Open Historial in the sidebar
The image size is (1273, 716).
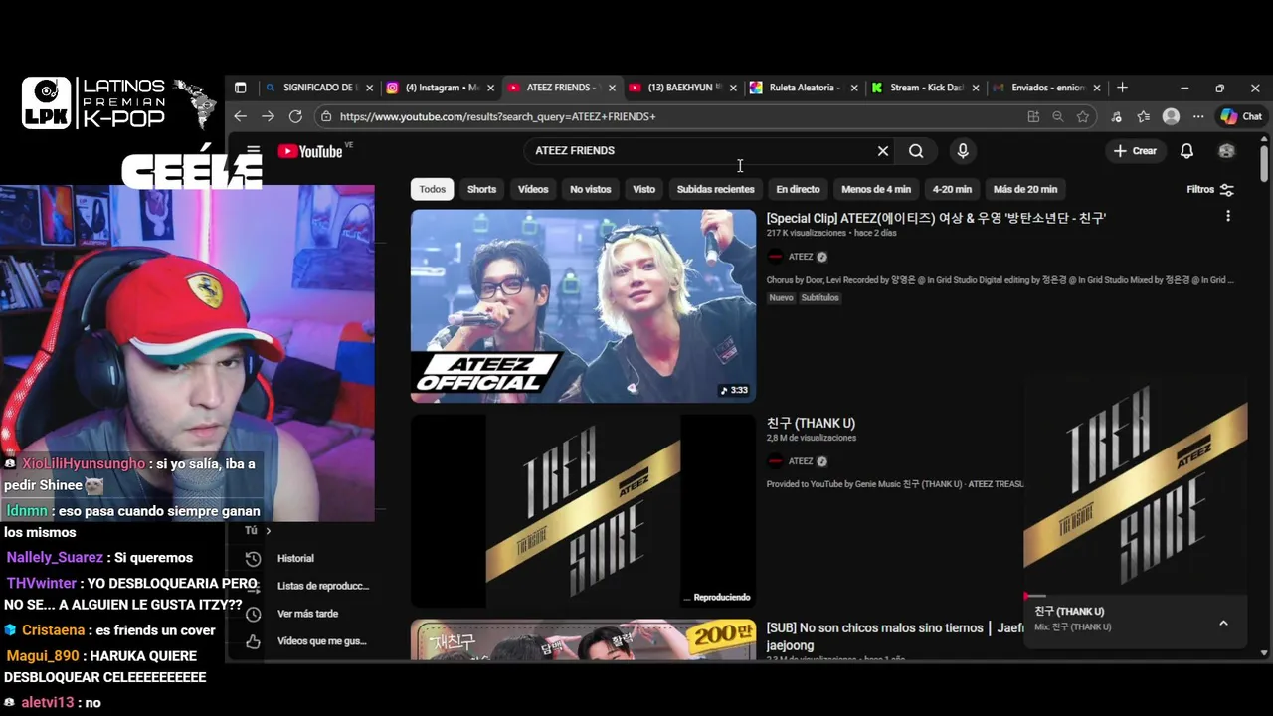click(x=295, y=559)
